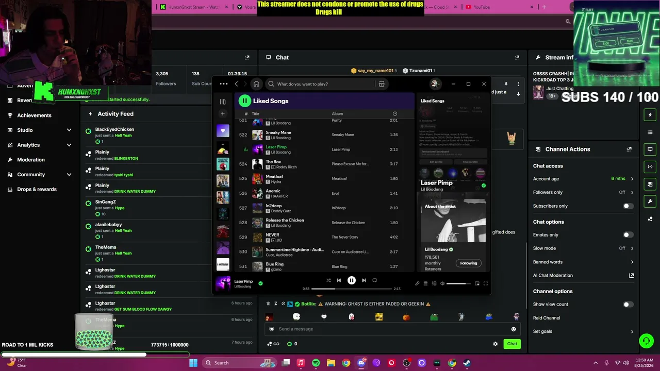Open Drops & rewards in sidebar
This screenshot has width=660, height=371.
[37, 189]
